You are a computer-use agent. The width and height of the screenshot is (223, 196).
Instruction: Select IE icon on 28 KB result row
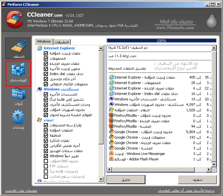point(111,83)
